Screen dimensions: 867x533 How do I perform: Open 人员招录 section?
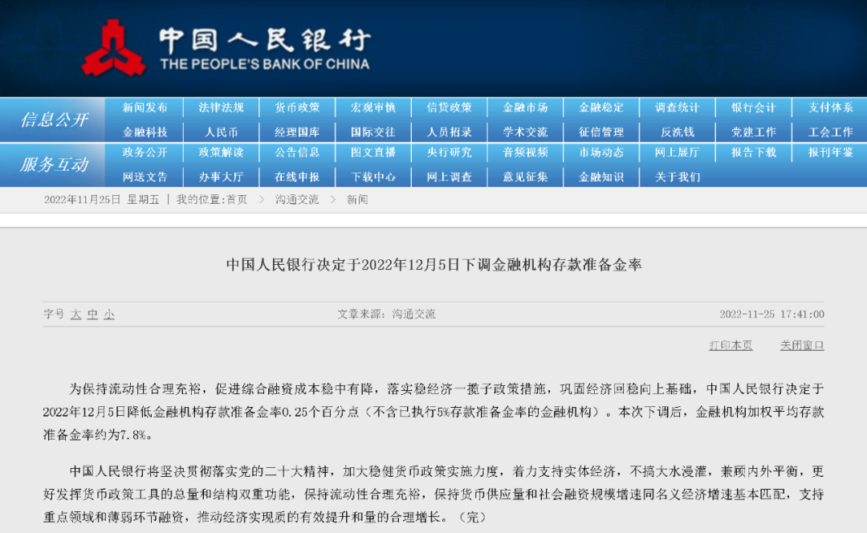click(450, 132)
